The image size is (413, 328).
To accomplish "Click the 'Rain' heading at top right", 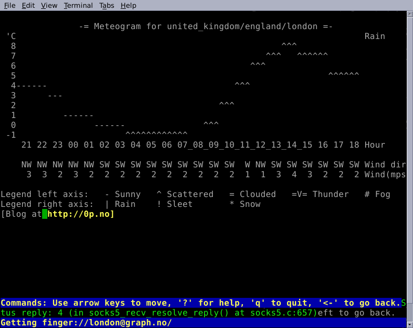I will [x=375, y=36].
